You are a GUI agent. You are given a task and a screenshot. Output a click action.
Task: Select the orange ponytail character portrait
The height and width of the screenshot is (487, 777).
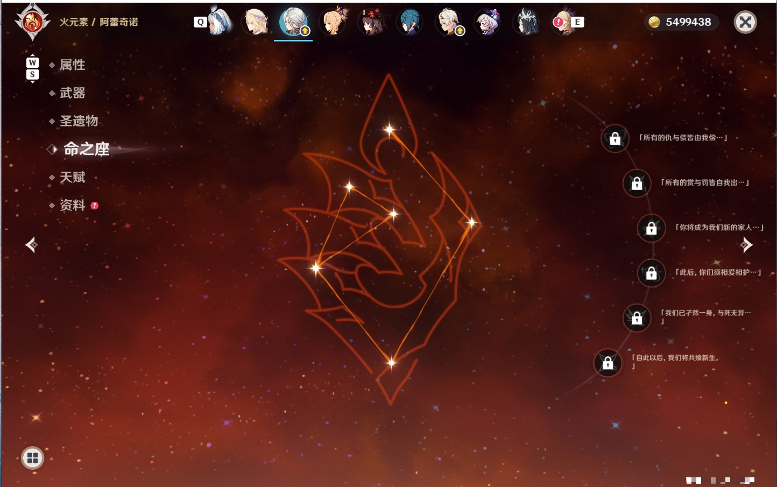[x=333, y=22]
